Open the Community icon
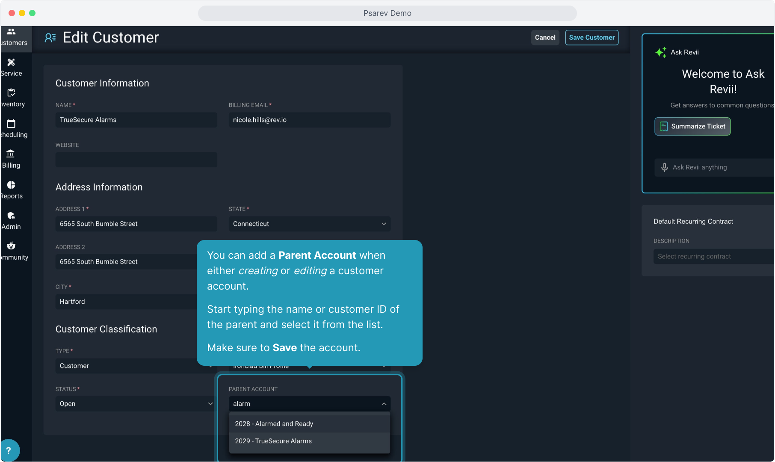775x462 pixels. click(x=11, y=246)
